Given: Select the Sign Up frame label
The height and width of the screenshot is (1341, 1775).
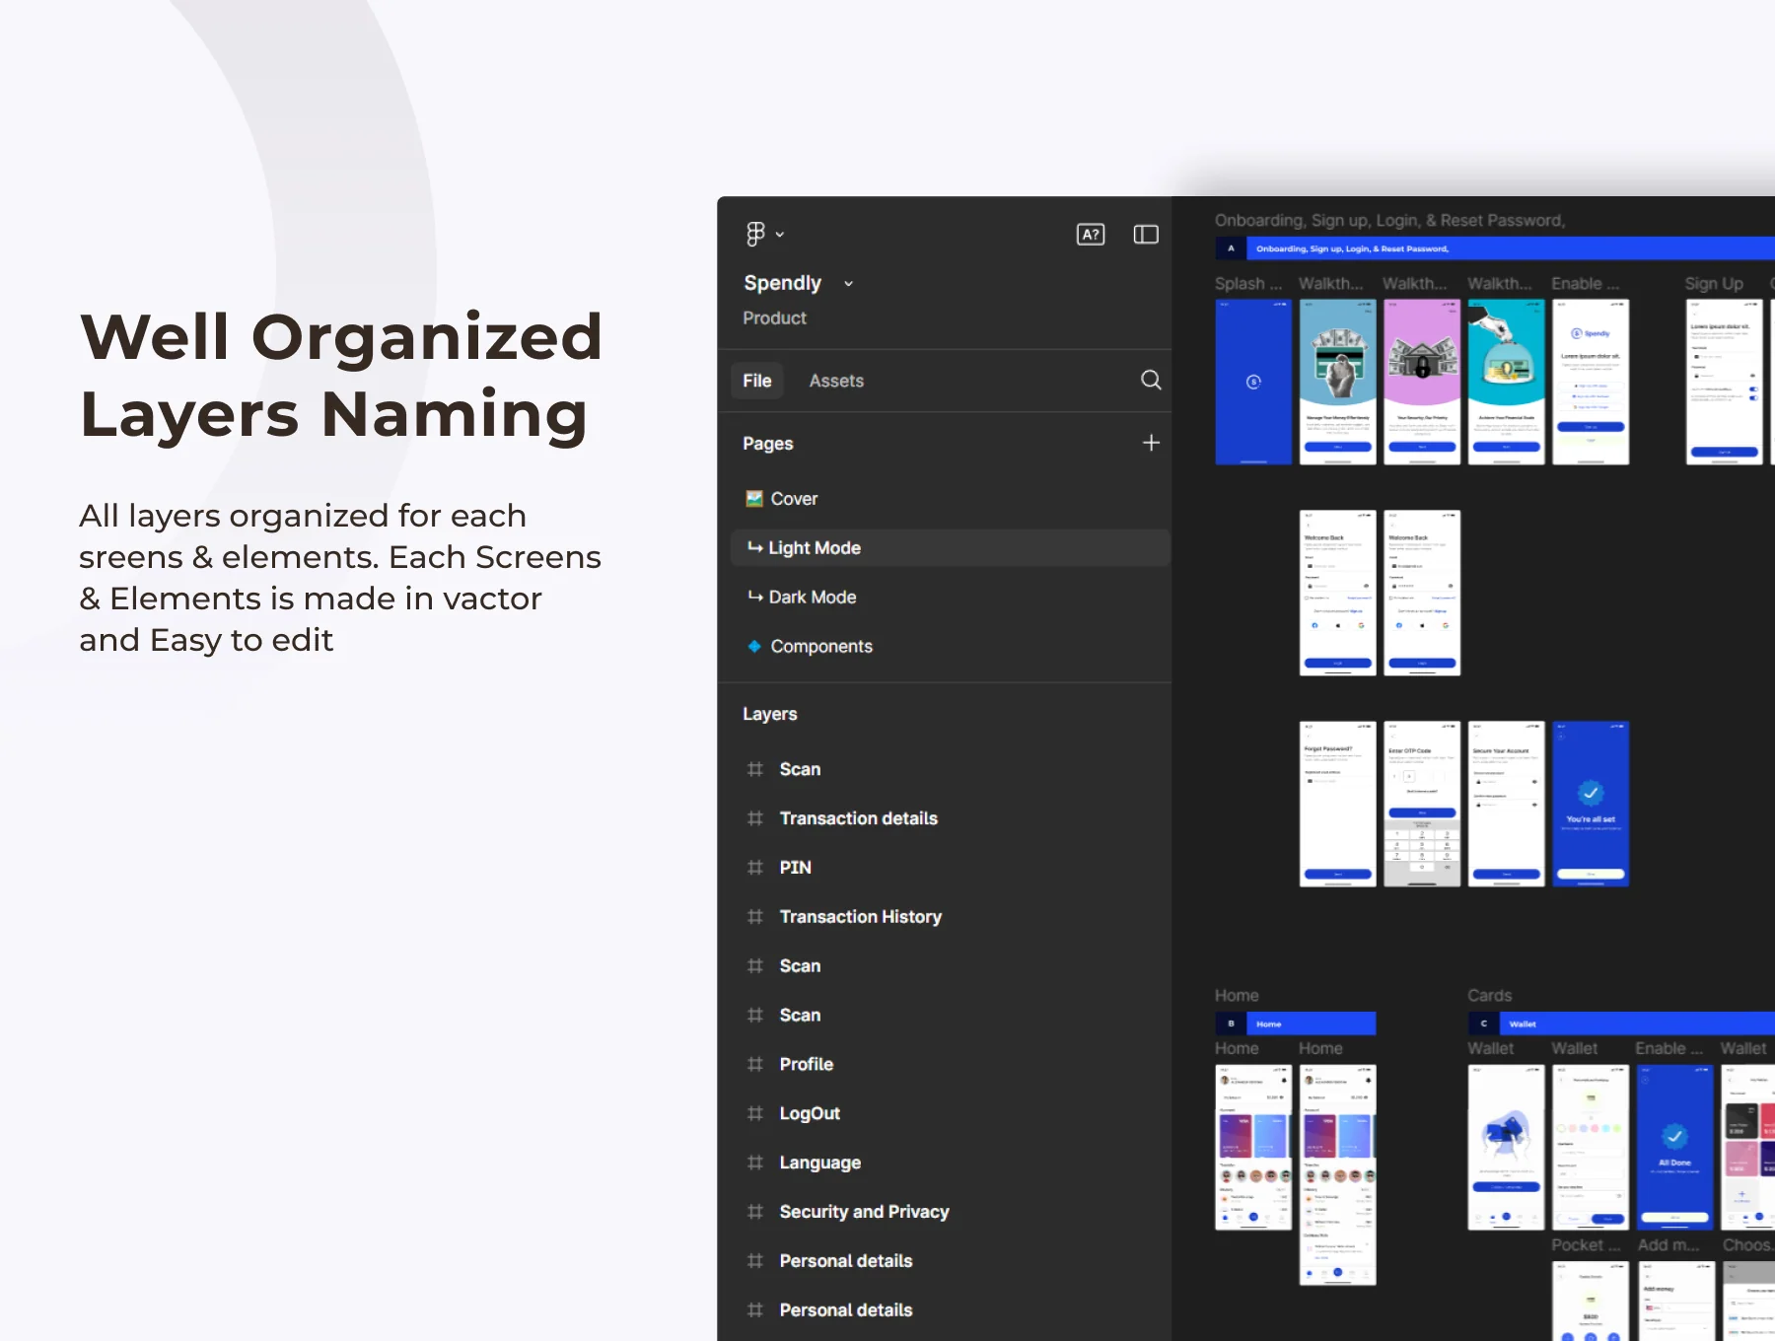Looking at the screenshot, I should [x=1714, y=284].
